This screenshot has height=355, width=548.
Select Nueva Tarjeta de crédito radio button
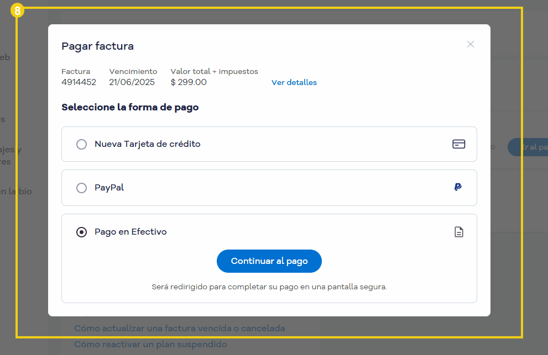tap(81, 144)
